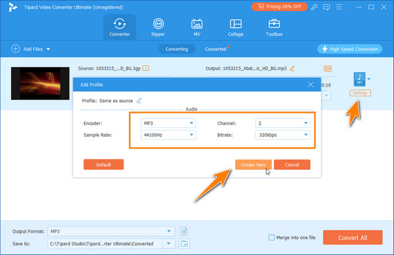This screenshot has width=394, height=255.
Task: Open the Sample Rate 44100Hz dropdown
Action: (x=168, y=135)
